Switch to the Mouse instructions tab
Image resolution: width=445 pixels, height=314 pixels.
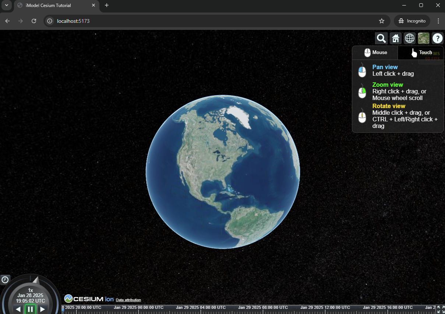pos(375,53)
